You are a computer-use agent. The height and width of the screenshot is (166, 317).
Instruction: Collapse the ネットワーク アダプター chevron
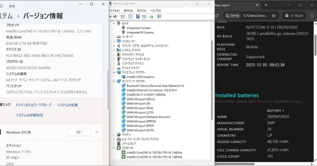pos(114,81)
